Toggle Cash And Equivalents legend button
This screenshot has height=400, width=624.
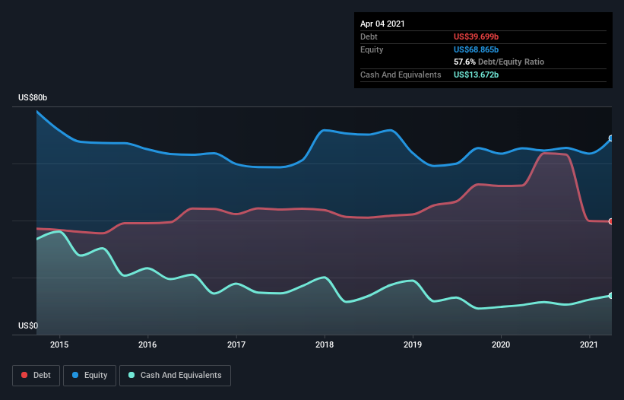[x=175, y=376]
